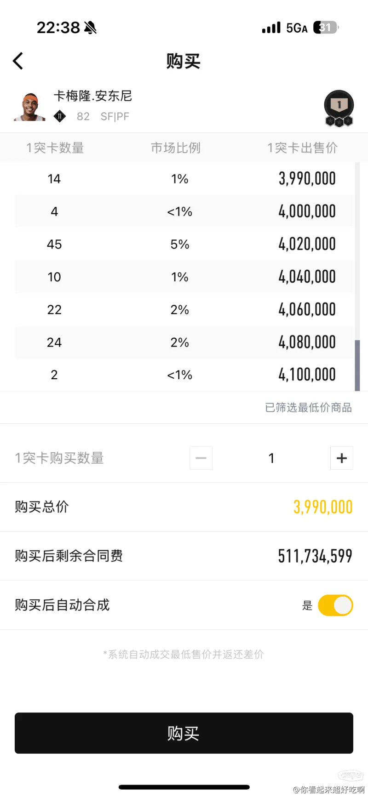Tap the purchase quantity number field
This screenshot has width=368, height=797.
[271, 458]
